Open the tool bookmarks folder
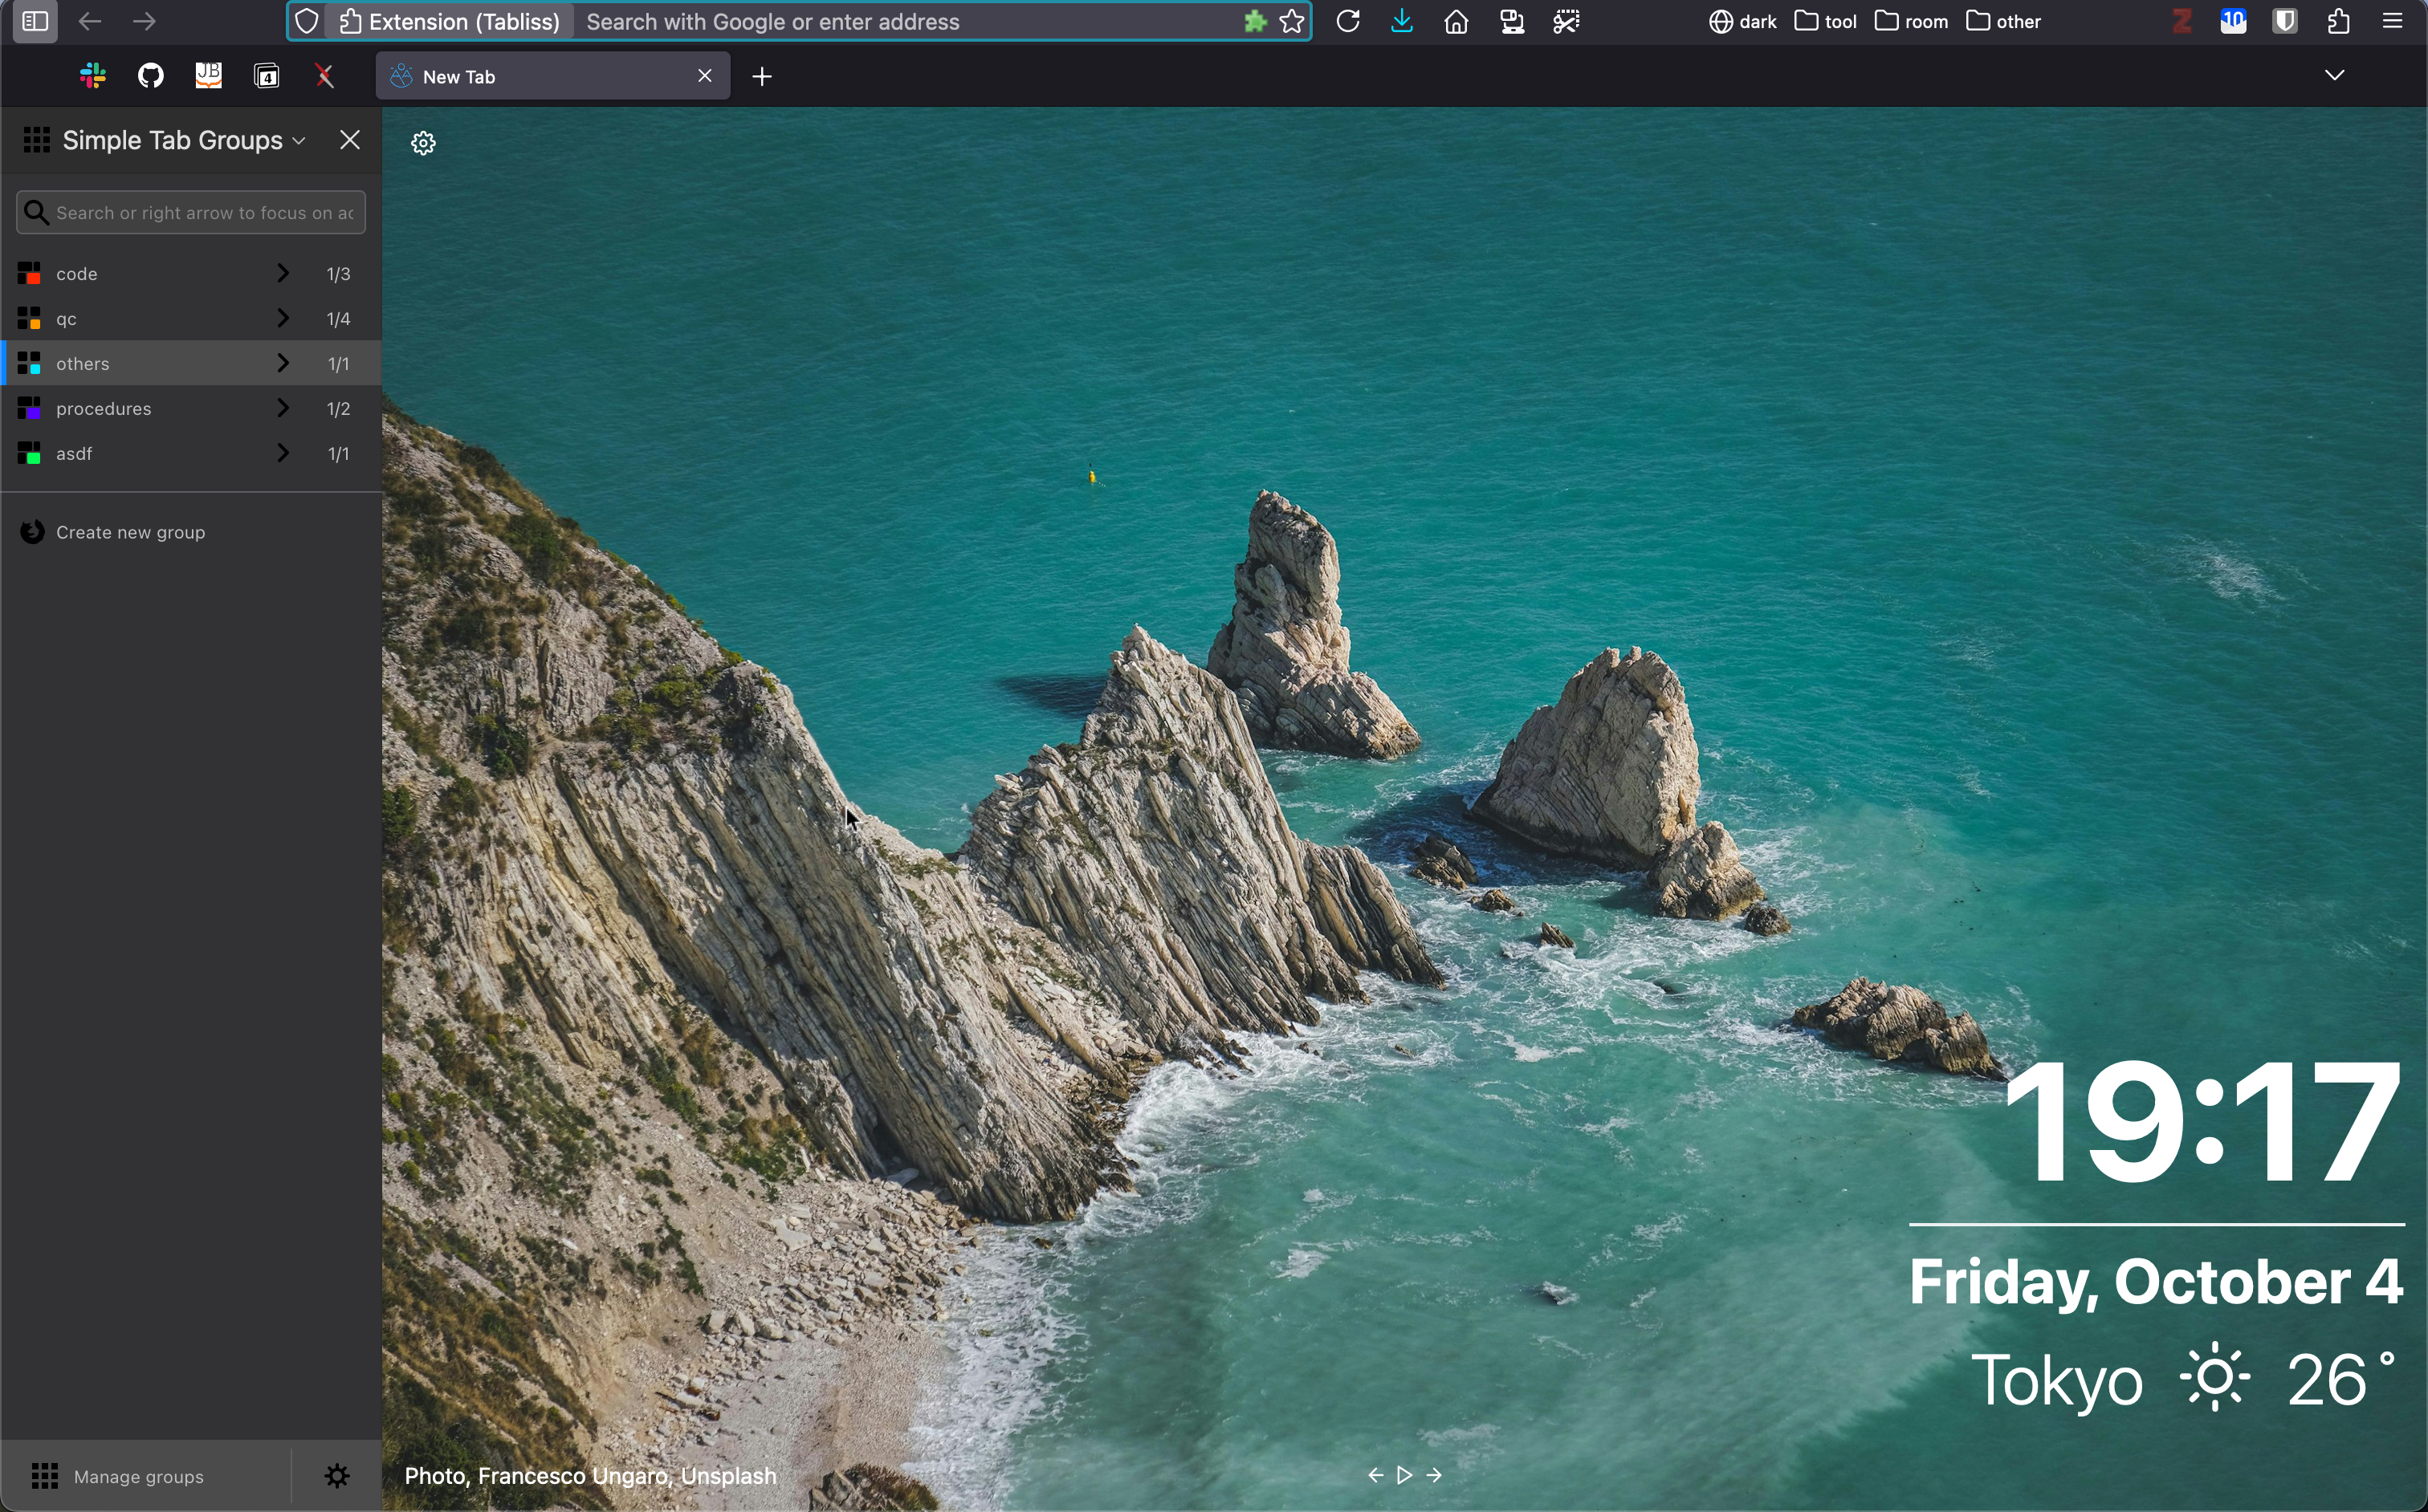 click(x=1825, y=21)
